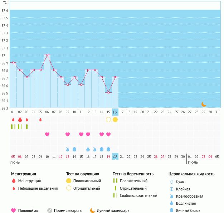Select the cervical fluid drop on day 10

(74, 149)
